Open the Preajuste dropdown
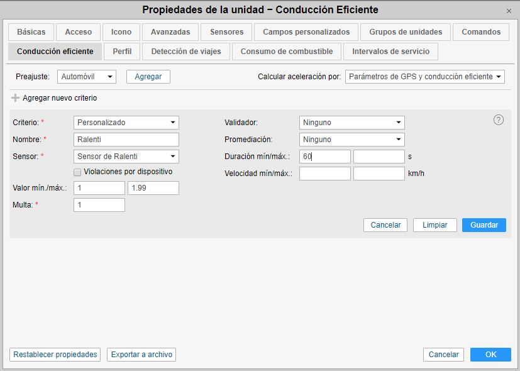This screenshot has width=520, height=371. pos(87,77)
